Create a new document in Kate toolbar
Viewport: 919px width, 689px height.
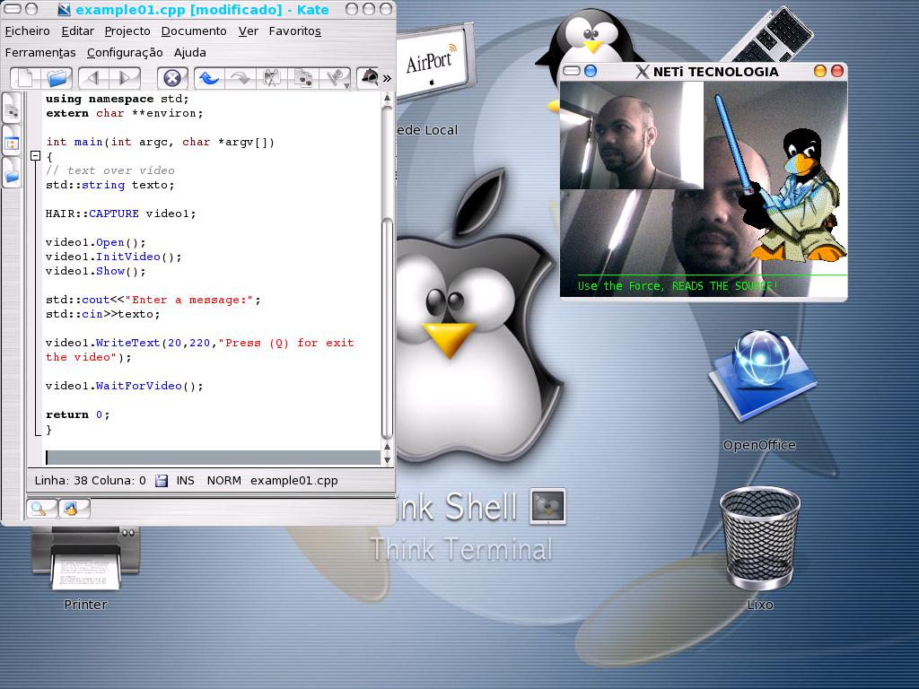pos(25,77)
